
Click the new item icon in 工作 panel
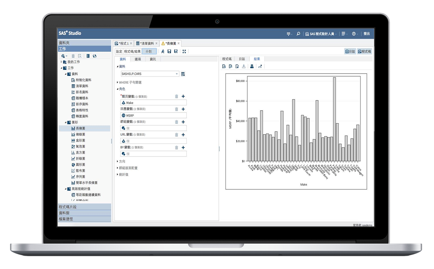coord(63,56)
